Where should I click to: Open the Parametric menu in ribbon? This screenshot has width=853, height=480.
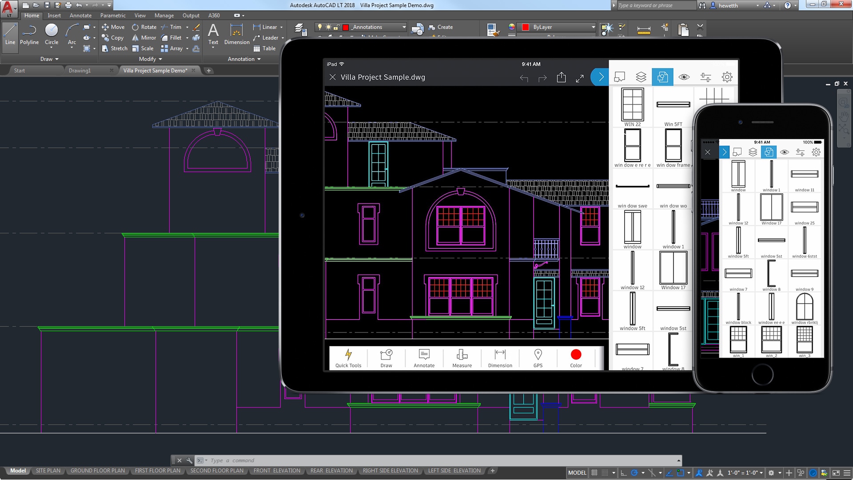coord(113,15)
